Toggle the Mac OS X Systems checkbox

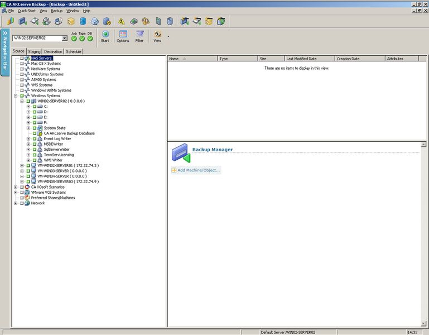[22, 64]
